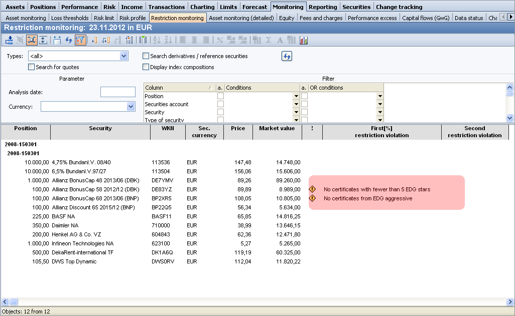Open the Risk limit sub-tab
The height and width of the screenshot is (316, 515).
[x=103, y=18]
